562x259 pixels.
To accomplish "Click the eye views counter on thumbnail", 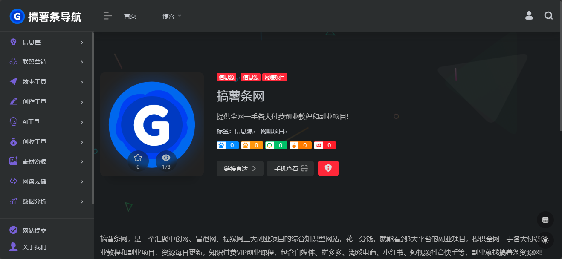I will click(x=166, y=158).
